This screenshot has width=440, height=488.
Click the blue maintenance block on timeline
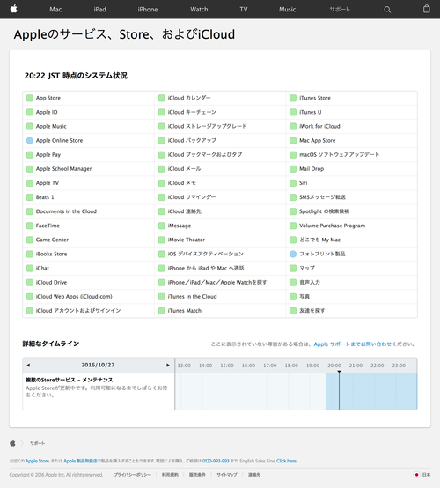[x=371, y=391]
